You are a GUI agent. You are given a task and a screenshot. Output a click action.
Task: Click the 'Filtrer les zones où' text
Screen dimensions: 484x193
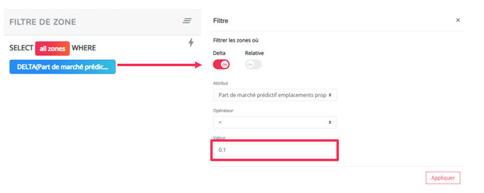tap(236, 40)
